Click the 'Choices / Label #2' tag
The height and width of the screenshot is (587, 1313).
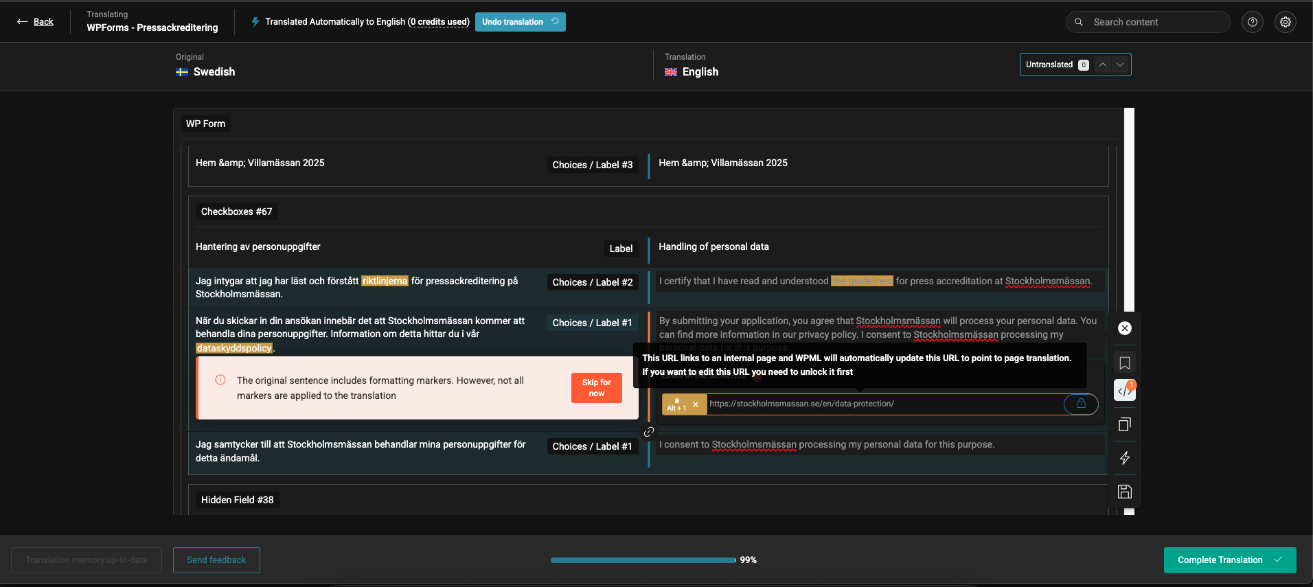tap(593, 282)
